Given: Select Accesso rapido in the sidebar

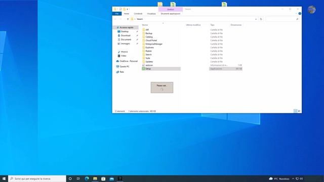Looking at the screenshot, I should 126,27.
